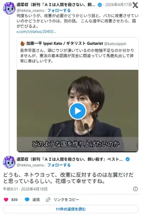The height and width of the screenshot is (216, 142).
Task: Follow @tekina_osamu in lower post
Action: tap(59, 165)
